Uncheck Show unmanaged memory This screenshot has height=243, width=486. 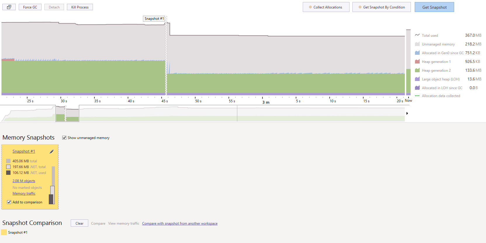coord(64,138)
